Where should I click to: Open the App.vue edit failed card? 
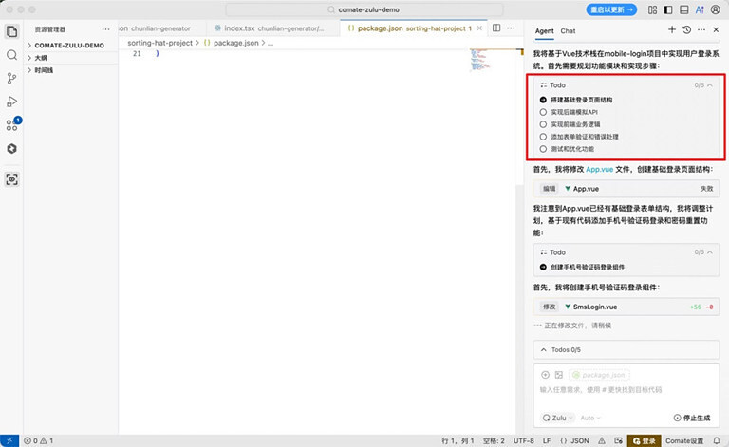626,189
